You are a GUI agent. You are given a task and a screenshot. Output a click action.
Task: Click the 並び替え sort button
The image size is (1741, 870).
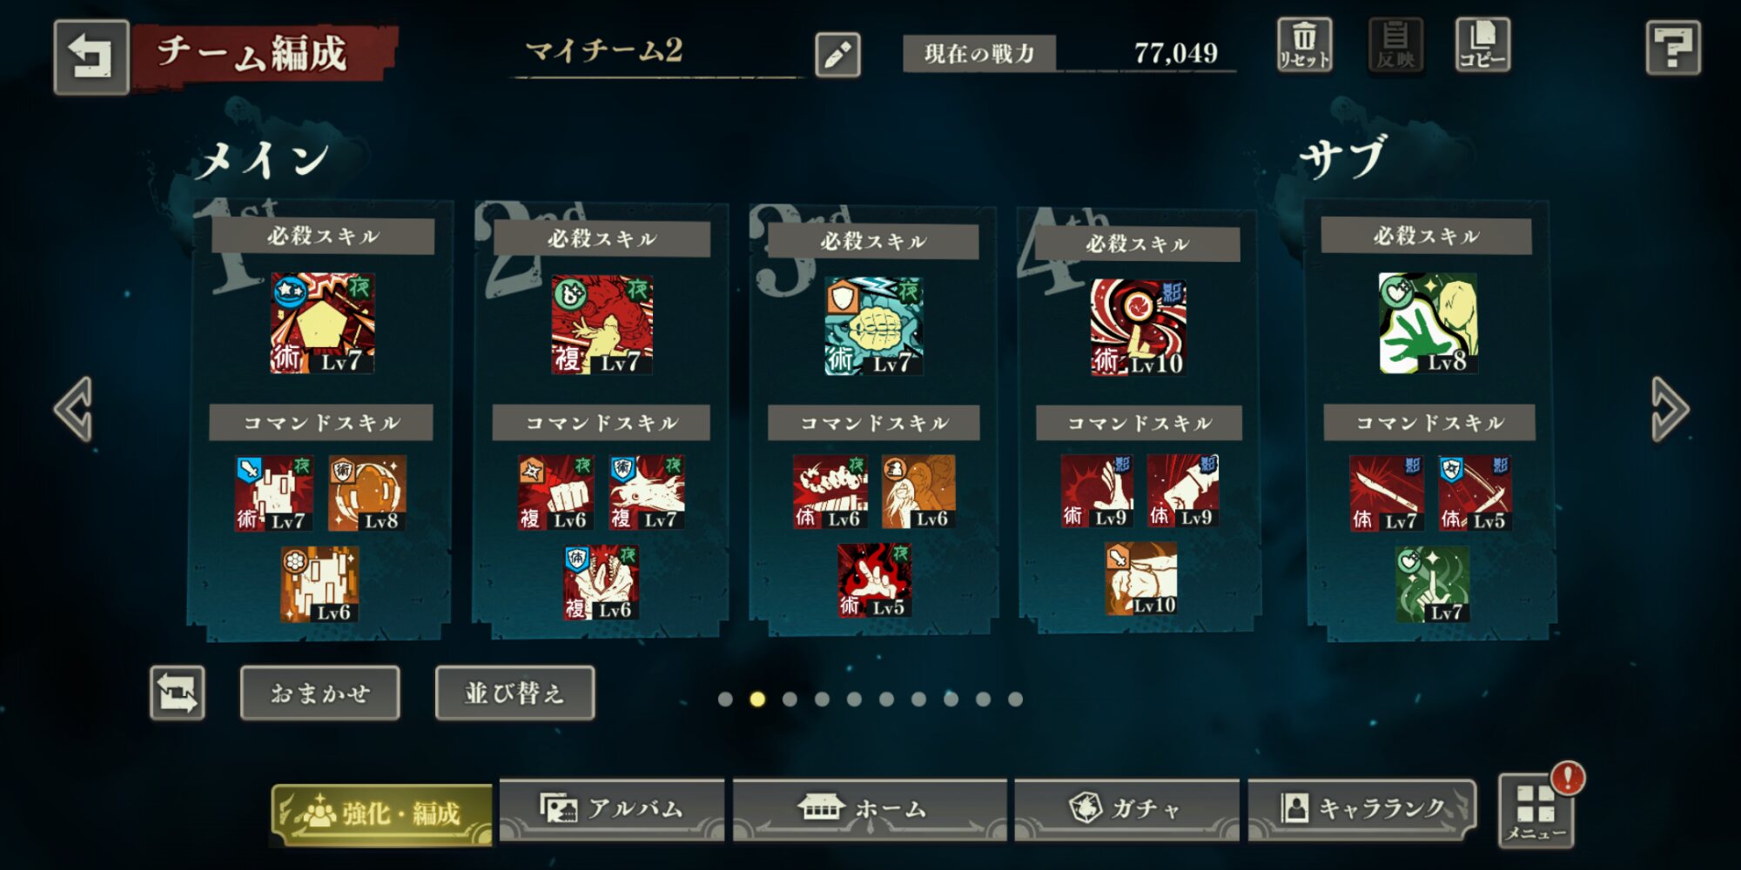pyautogui.click(x=515, y=693)
